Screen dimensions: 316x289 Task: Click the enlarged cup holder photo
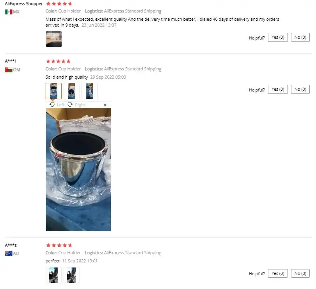[78, 169]
